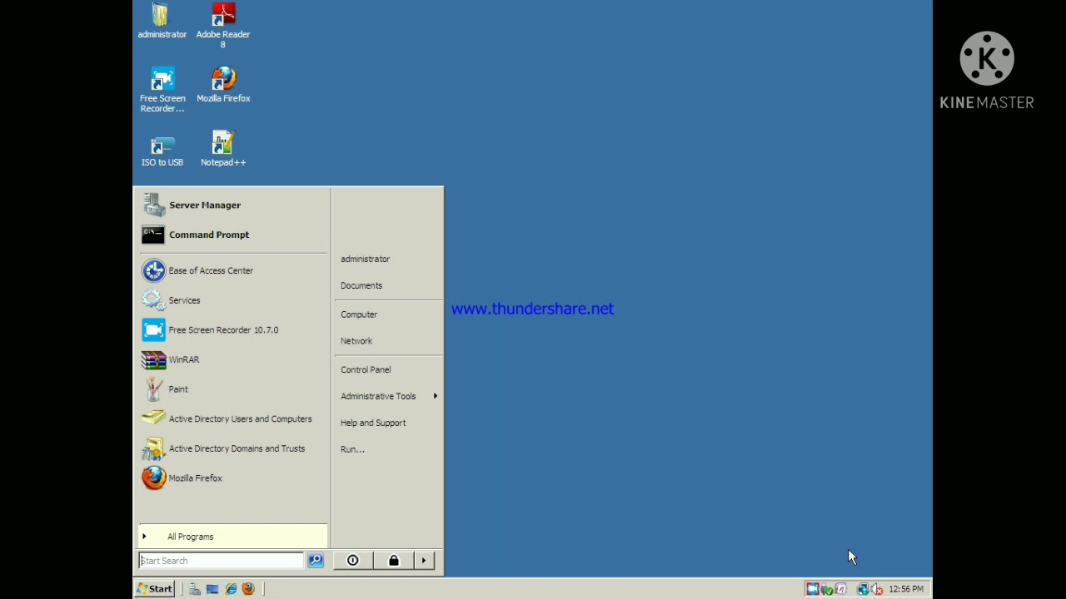Click Internet Explorer quick launch icon
The height and width of the screenshot is (599, 1066).
pos(231,589)
